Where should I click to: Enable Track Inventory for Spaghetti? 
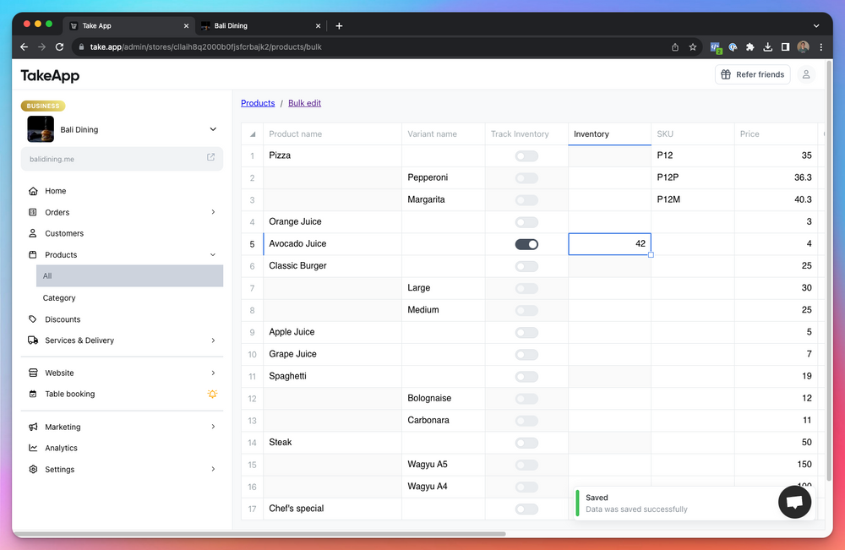click(x=526, y=377)
